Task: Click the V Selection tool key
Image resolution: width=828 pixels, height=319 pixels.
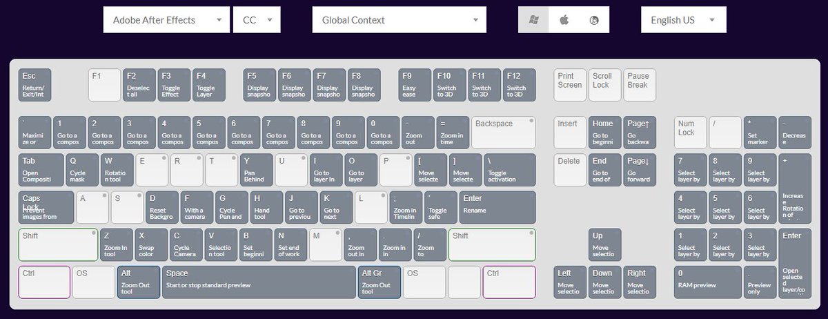Action: (221, 244)
